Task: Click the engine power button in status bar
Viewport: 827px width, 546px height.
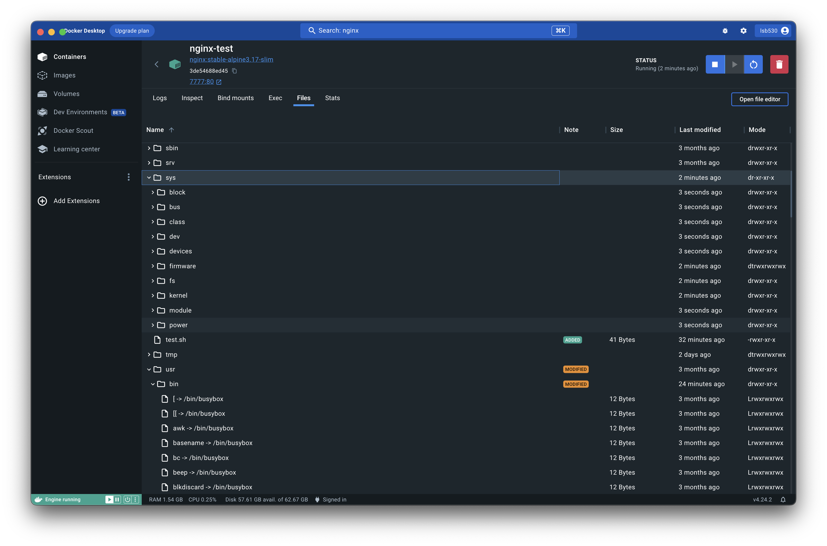Action: [128, 499]
